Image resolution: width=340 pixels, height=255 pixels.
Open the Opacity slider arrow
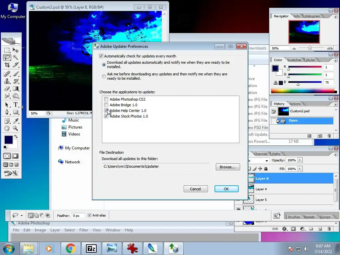point(300,160)
